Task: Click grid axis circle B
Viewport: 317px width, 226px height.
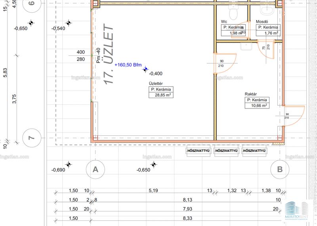Action: (x=280, y=169)
